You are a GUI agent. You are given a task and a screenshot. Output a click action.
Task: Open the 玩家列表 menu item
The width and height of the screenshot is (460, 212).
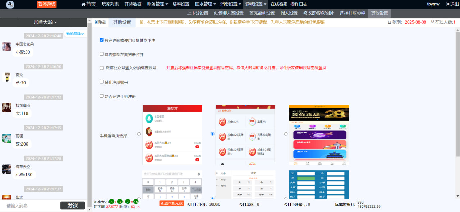coord(110,4)
